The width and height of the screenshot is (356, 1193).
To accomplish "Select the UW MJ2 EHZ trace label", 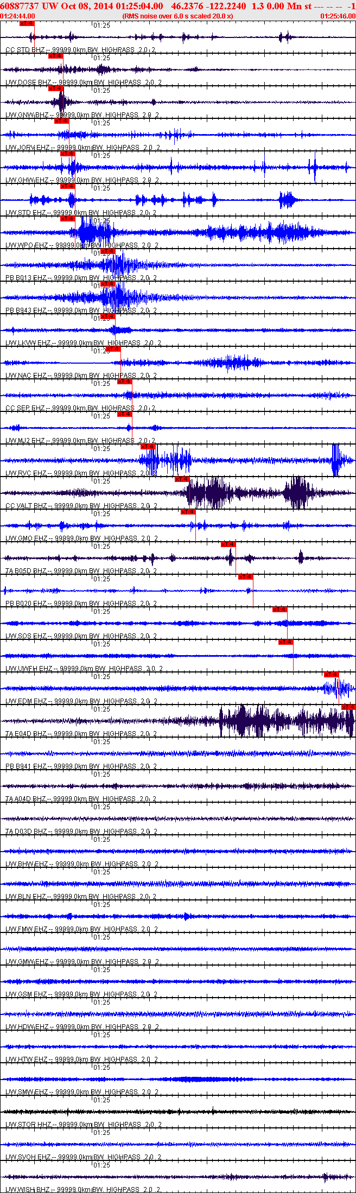I will coord(81,441).
